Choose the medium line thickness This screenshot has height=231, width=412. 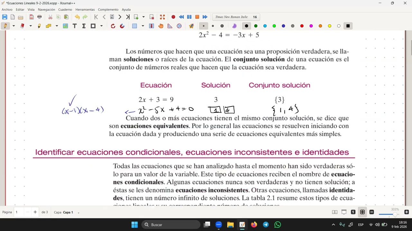point(213,26)
